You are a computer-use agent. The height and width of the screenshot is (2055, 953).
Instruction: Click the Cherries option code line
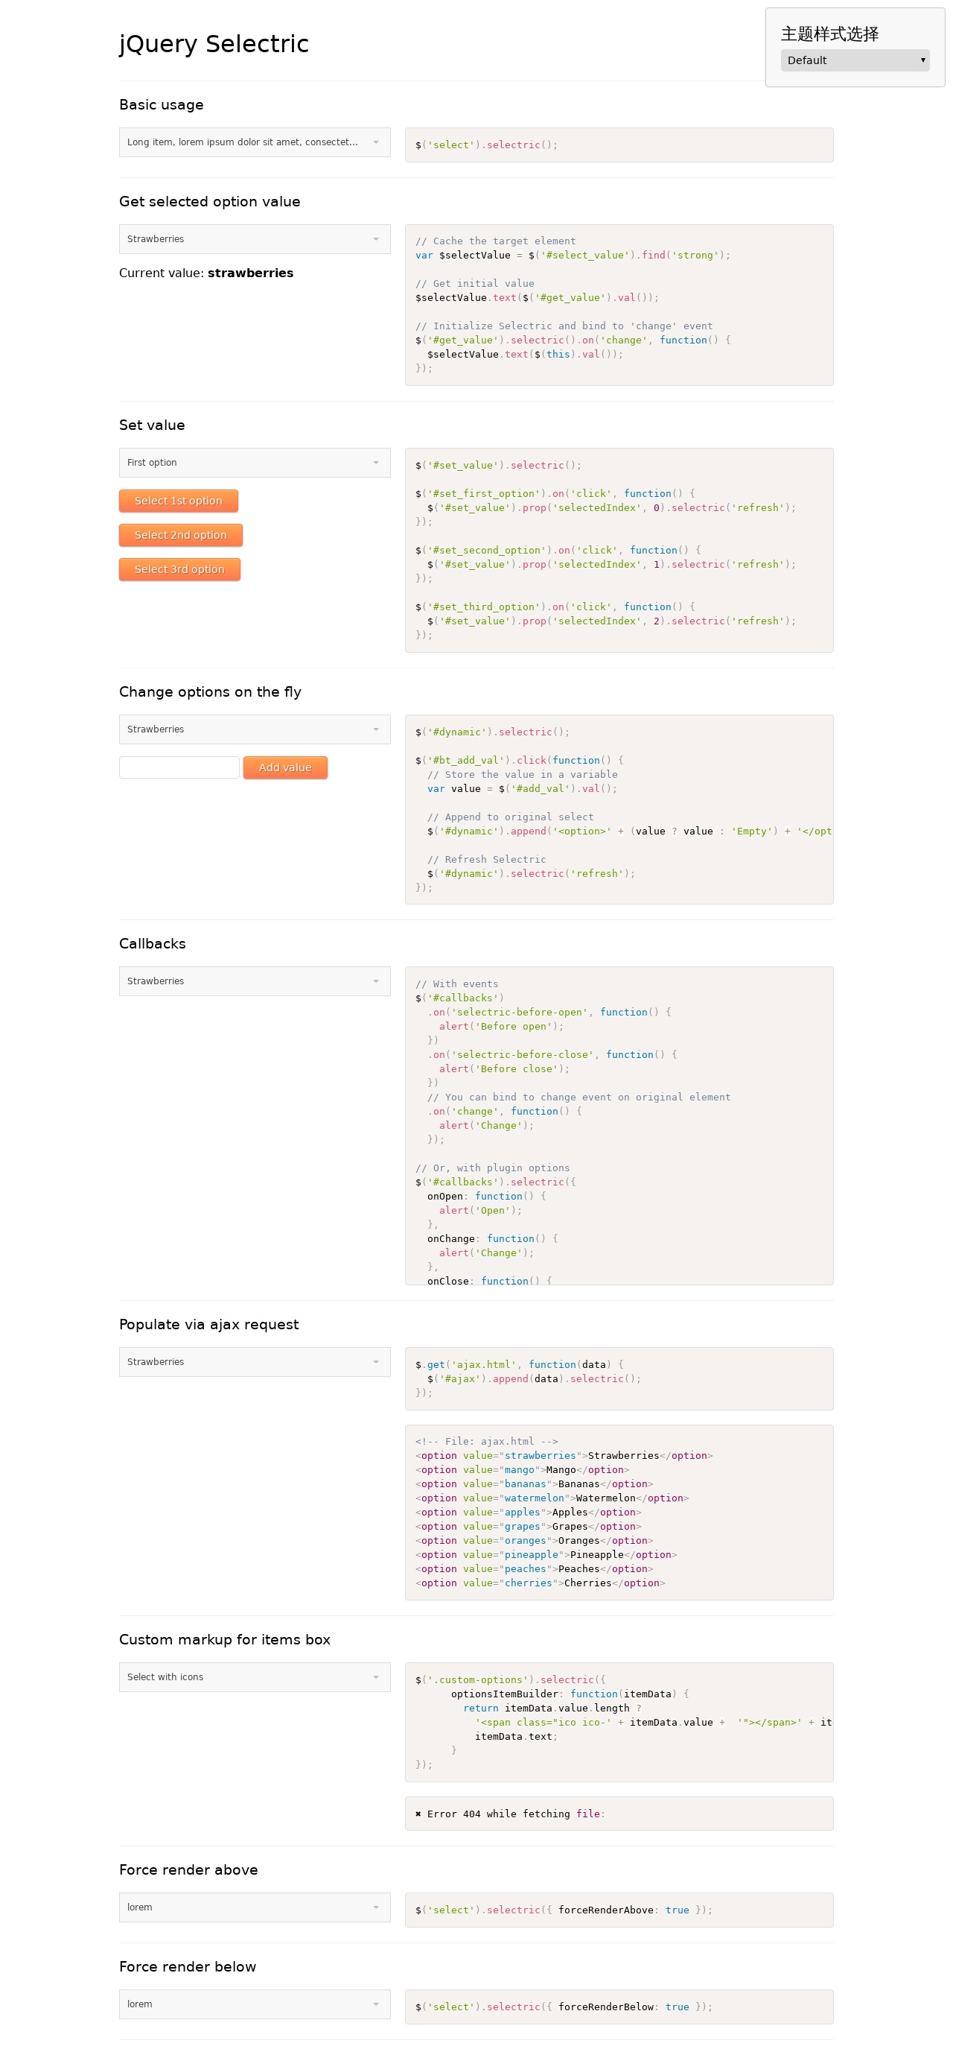click(x=541, y=1583)
